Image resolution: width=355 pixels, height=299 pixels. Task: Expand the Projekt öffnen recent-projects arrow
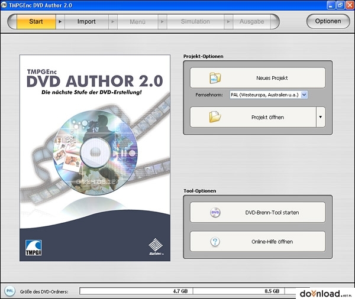coord(321,117)
